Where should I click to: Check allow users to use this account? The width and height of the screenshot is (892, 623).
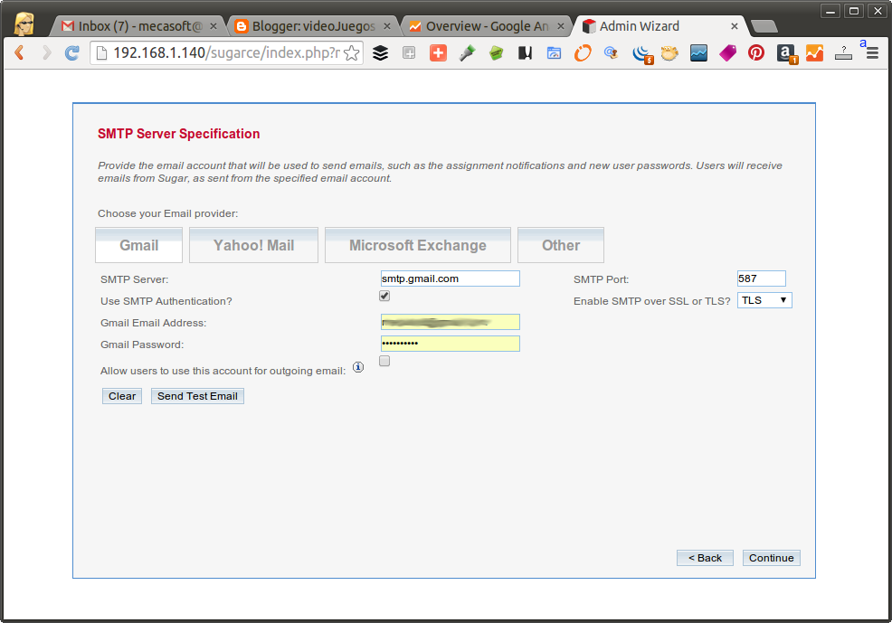384,361
